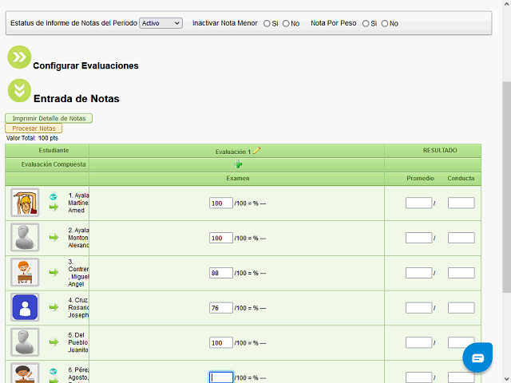Viewport: 511px width, 383px height.
Task: Click Conducta field for Ayala Martinez Amed
Action: pyautogui.click(x=461, y=203)
